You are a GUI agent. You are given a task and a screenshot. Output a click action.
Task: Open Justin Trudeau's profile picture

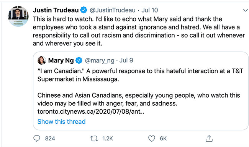click(18, 16)
